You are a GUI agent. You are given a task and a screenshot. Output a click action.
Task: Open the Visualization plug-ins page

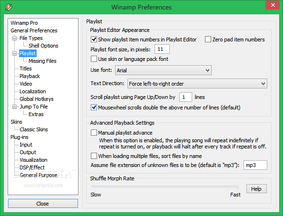[x=33, y=160]
